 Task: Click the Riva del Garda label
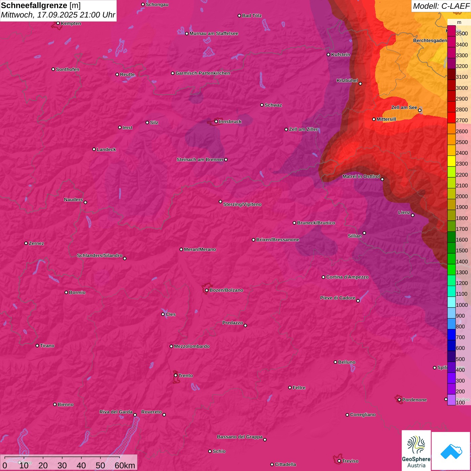coord(116,412)
